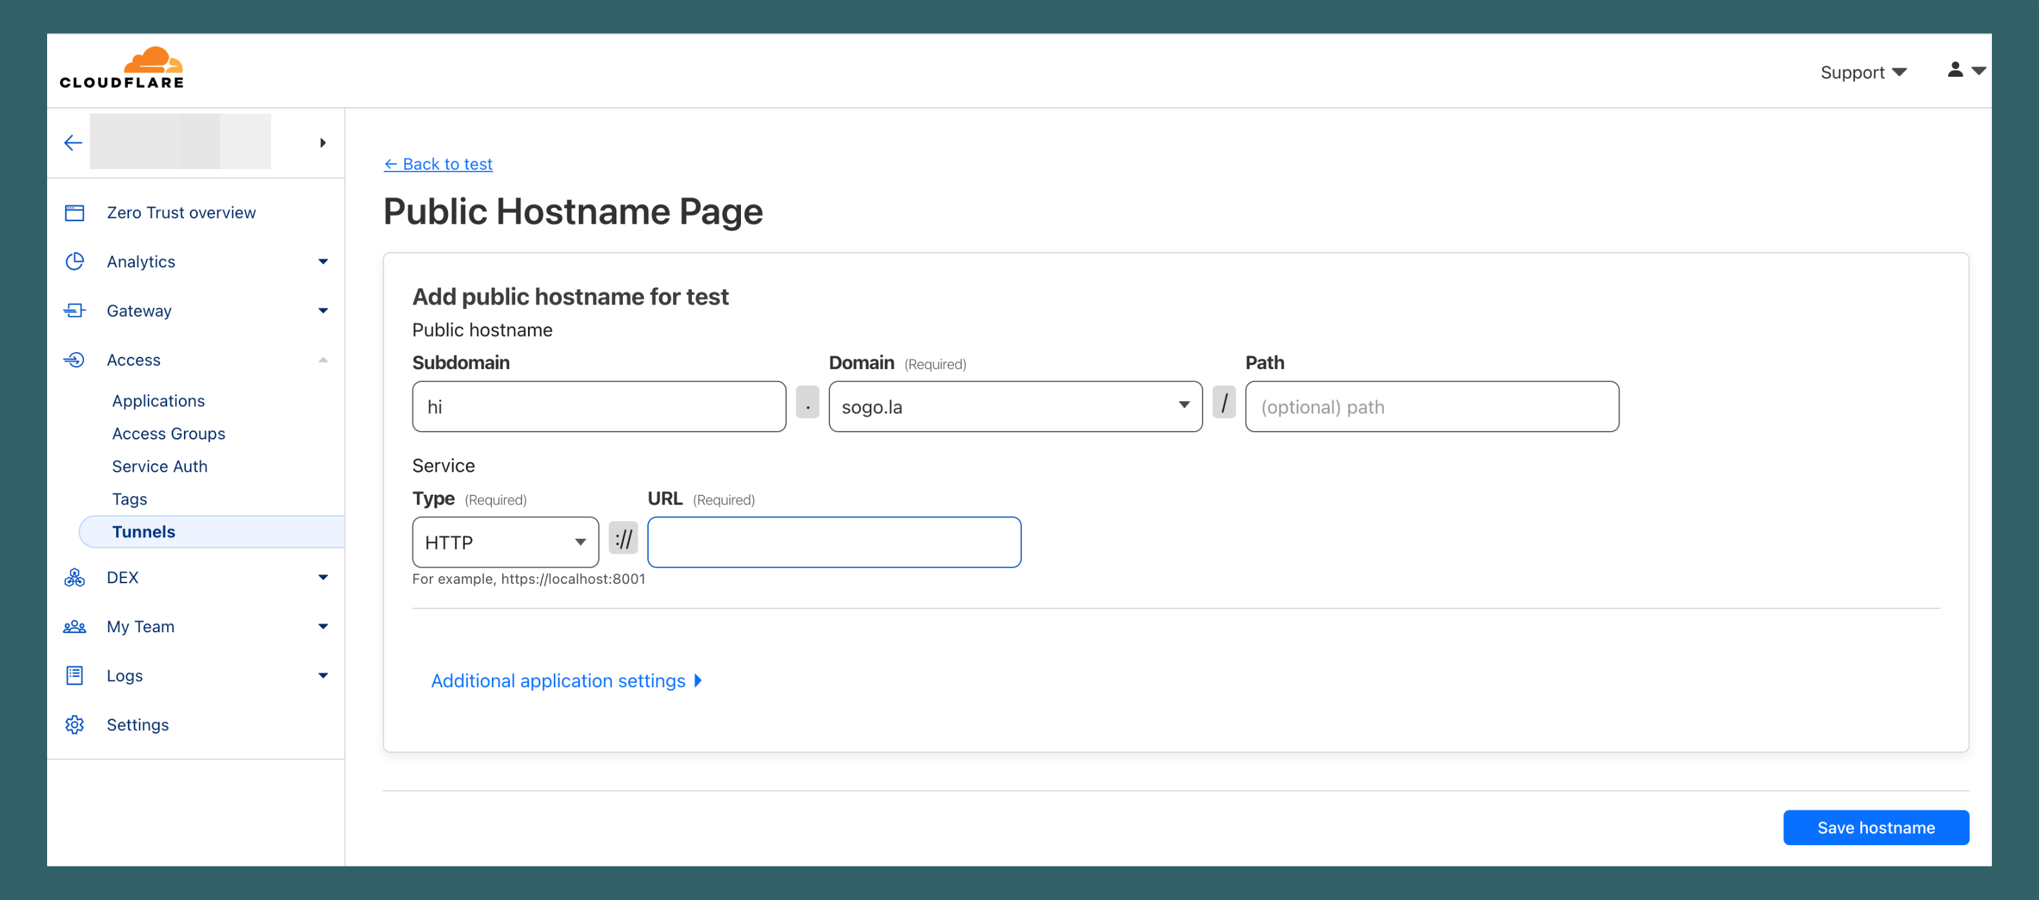This screenshot has width=2039, height=900.
Task: Click the back arrow in sidebar header
Action: (x=73, y=143)
